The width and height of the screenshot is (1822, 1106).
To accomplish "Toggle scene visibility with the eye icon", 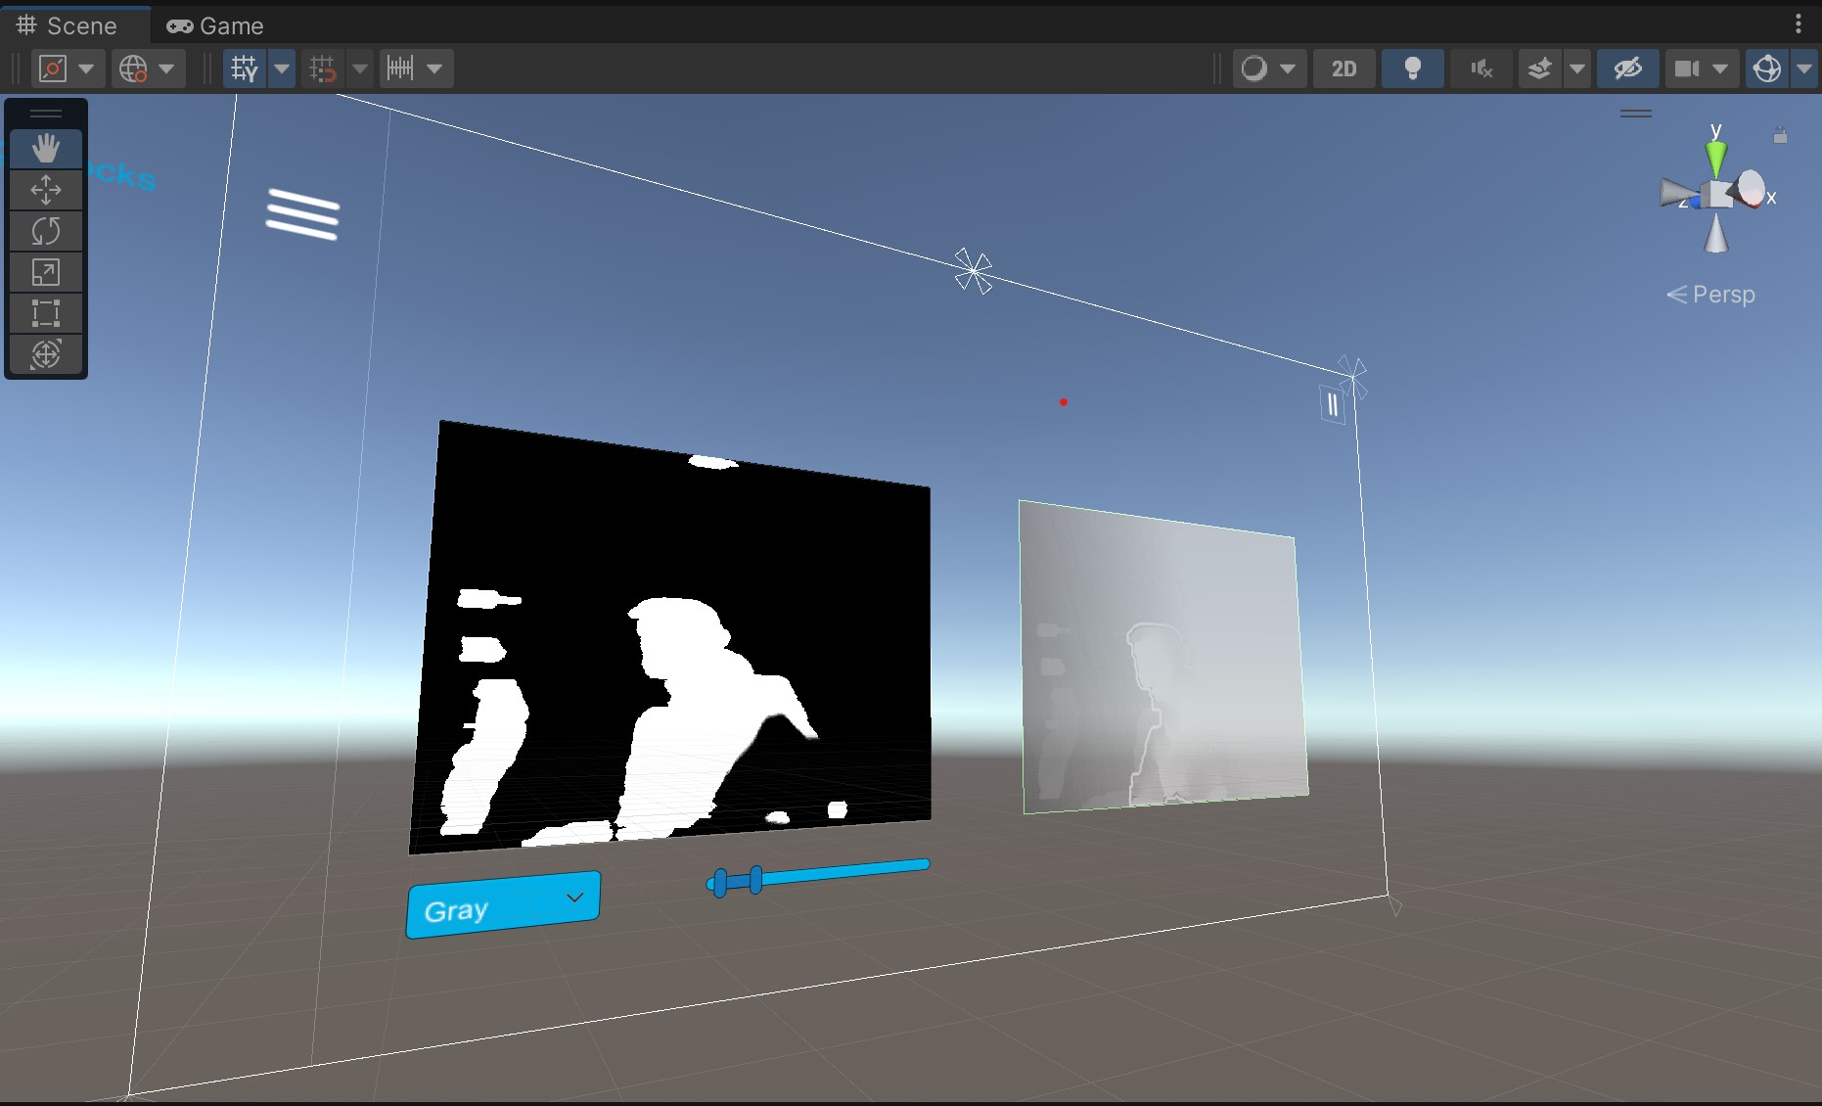I will coord(1627,69).
